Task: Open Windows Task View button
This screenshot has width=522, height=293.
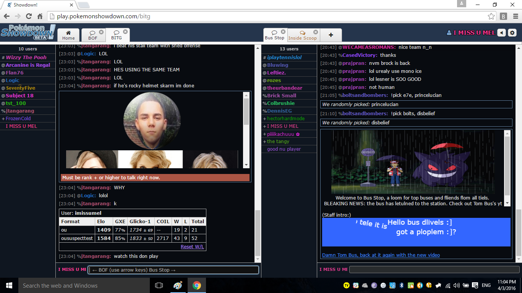Action: tap(159, 285)
